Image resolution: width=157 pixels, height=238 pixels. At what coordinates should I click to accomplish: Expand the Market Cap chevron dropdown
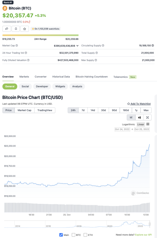77,46
